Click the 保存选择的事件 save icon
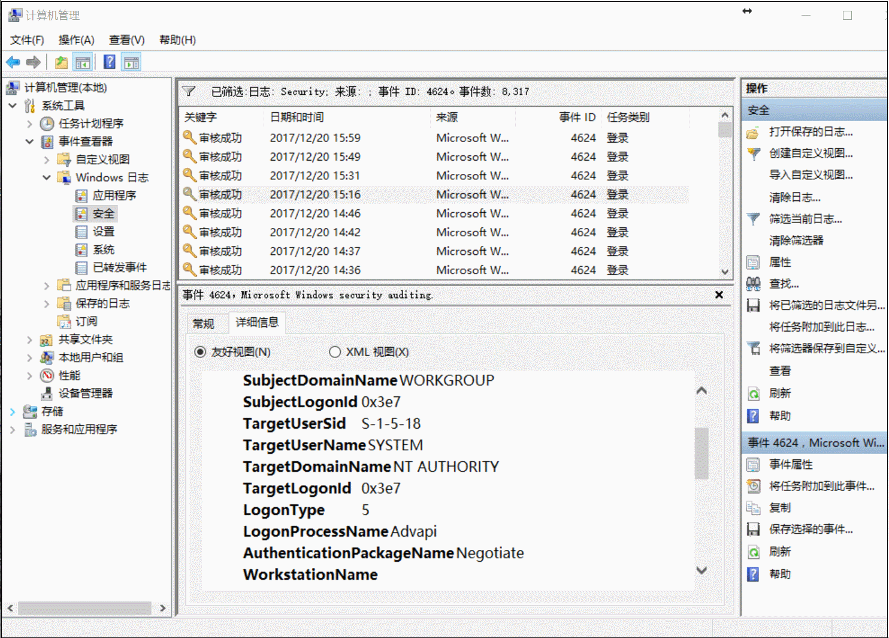Screen dimensions: 889x638 pyautogui.click(x=753, y=529)
